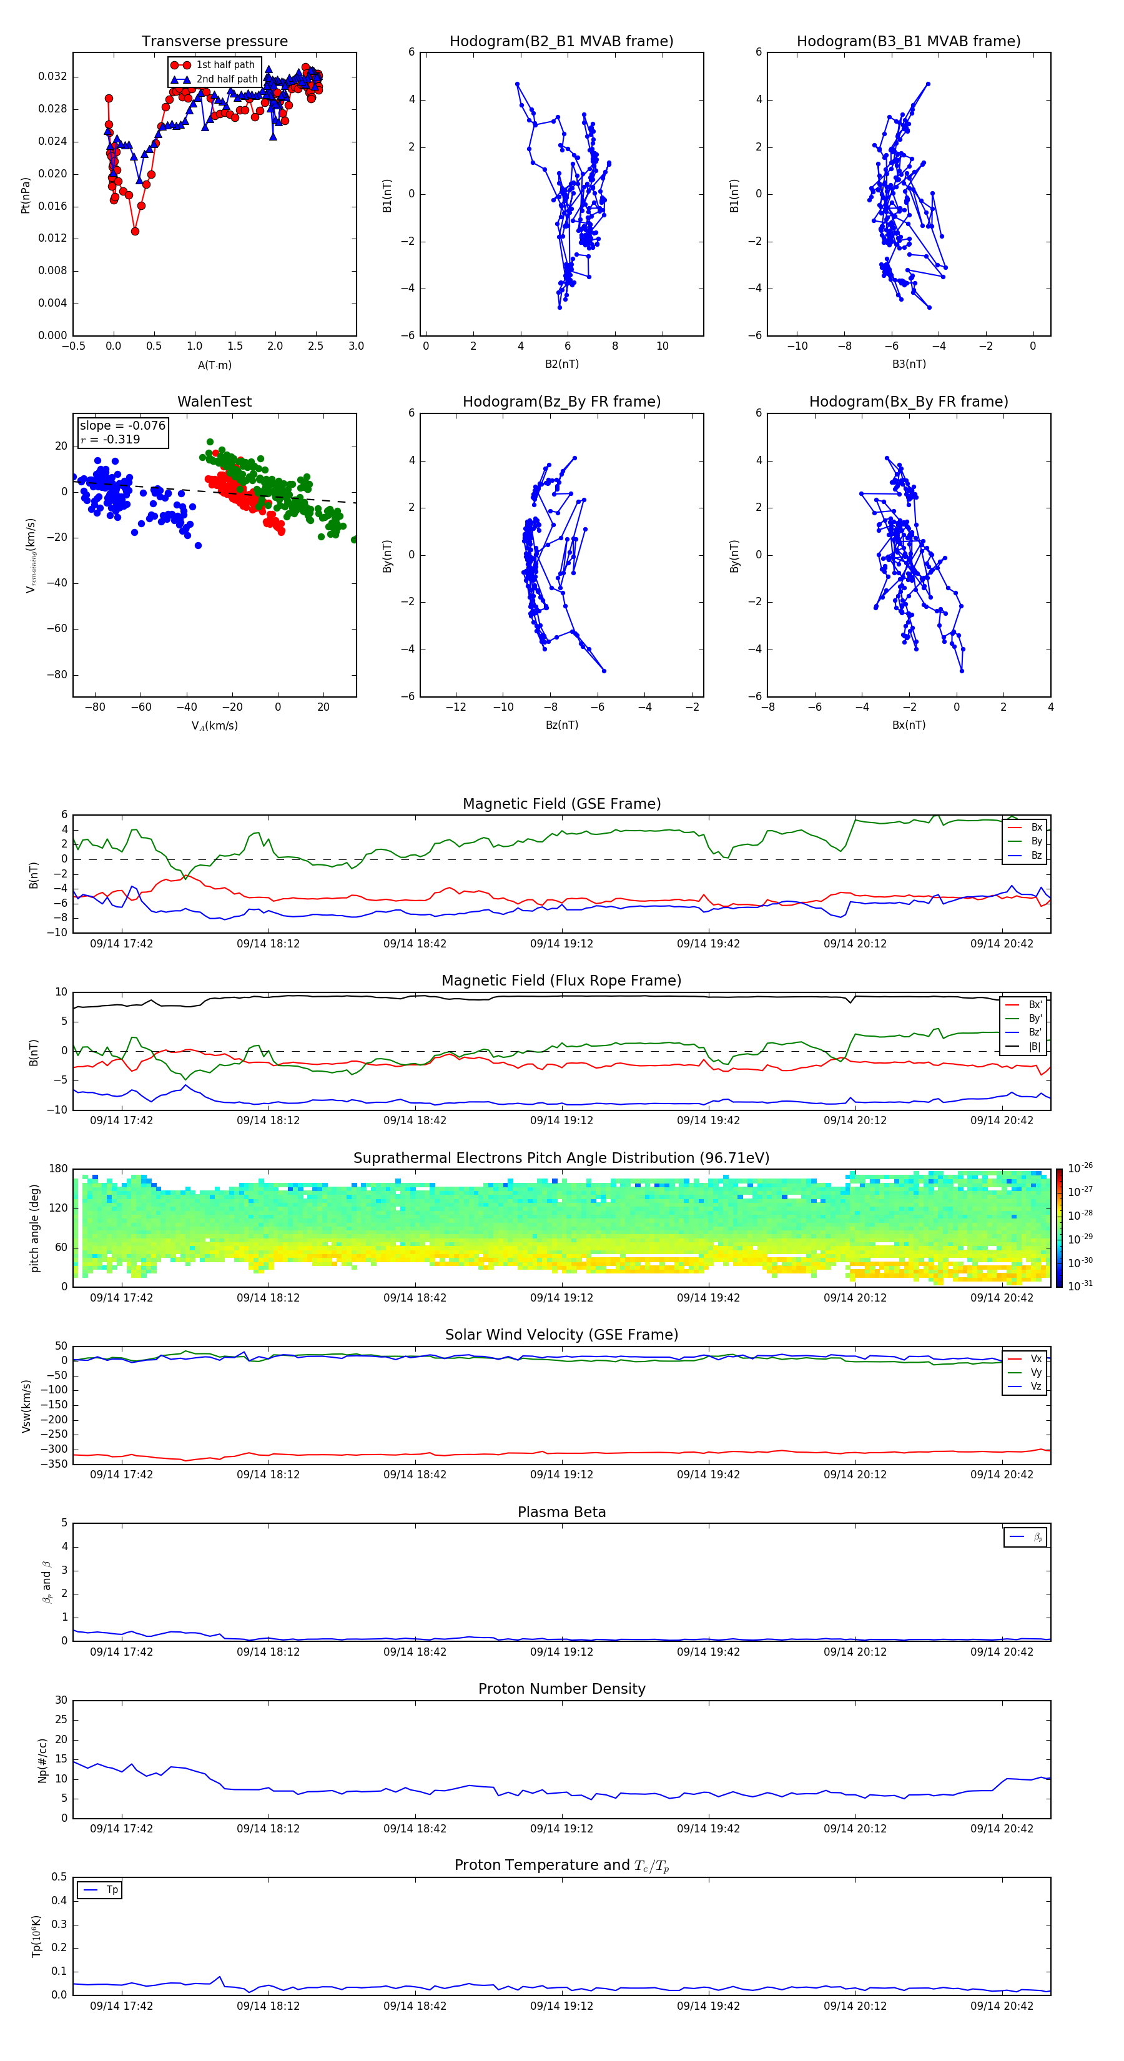1124x2061 pixels.
Task: Click the "Magnetic Field (Flux Rope Frame)" title
Action: [561, 981]
